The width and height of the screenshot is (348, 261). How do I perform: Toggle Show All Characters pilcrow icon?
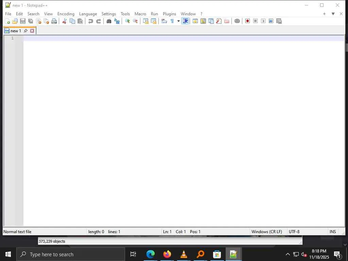(172, 21)
